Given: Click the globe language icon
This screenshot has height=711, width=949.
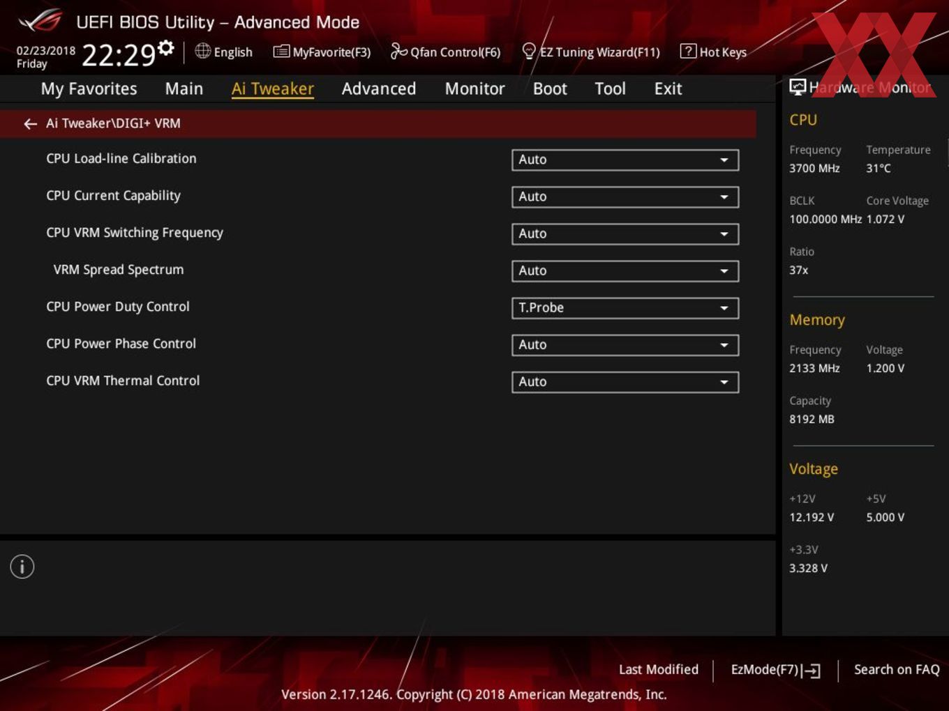Looking at the screenshot, I should (x=202, y=51).
